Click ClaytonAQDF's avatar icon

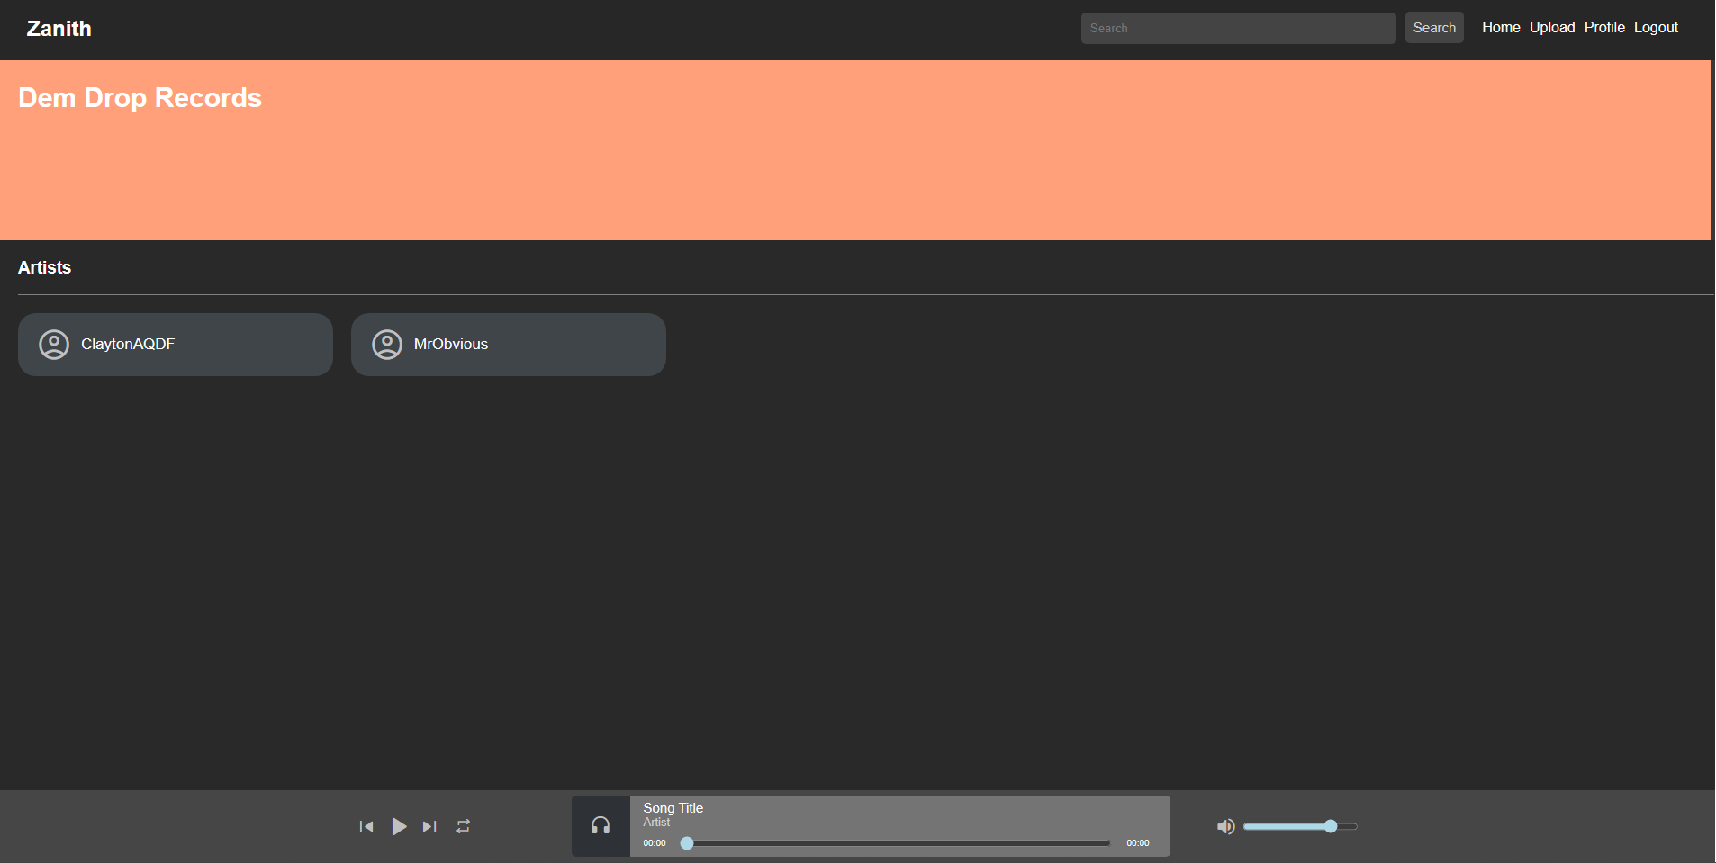pyautogui.click(x=54, y=344)
